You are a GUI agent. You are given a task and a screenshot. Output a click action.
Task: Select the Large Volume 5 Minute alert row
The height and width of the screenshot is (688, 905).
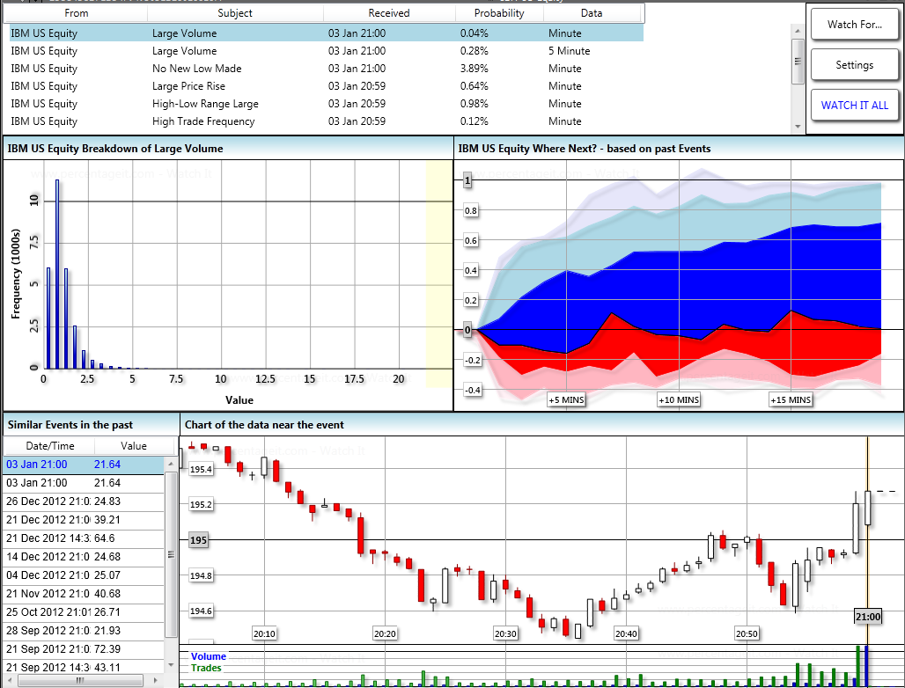click(326, 51)
